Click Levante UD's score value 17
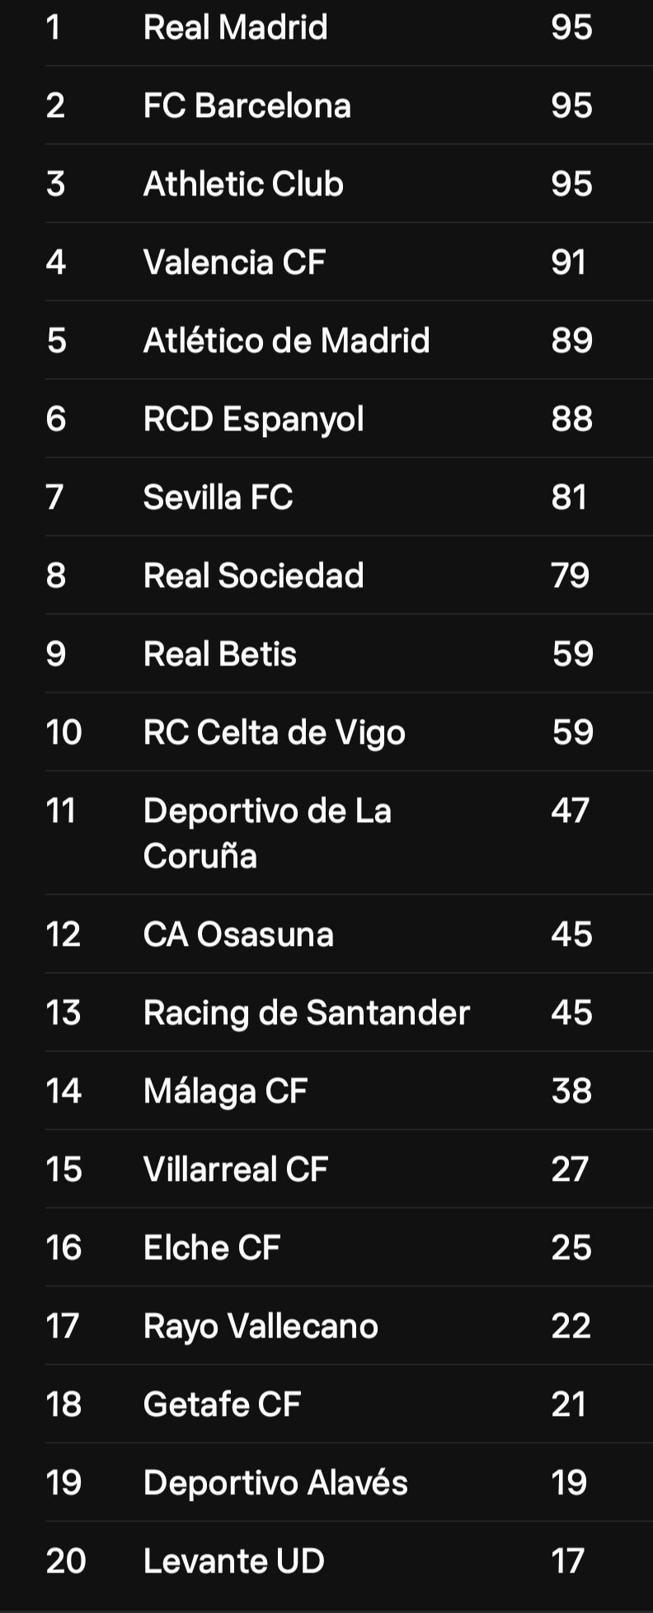 (568, 1561)
